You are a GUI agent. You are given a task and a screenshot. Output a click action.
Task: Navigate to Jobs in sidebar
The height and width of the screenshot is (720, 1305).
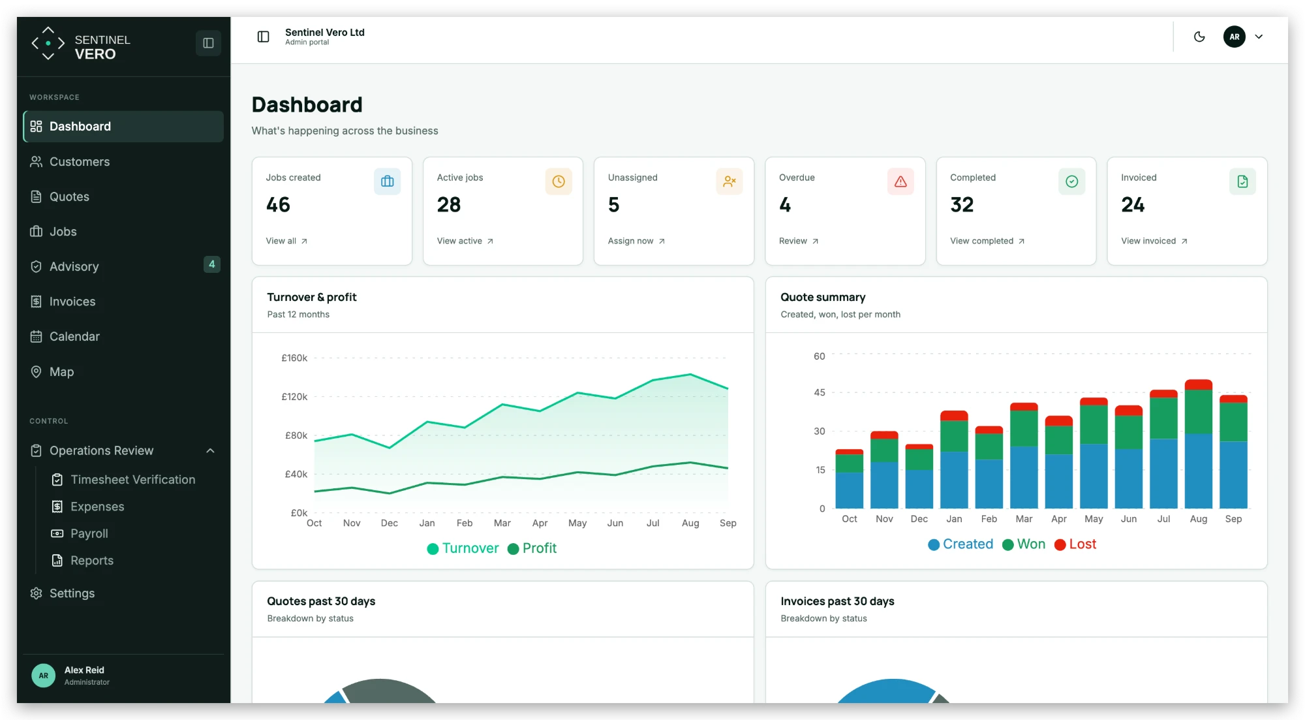(x=123, y=232)
